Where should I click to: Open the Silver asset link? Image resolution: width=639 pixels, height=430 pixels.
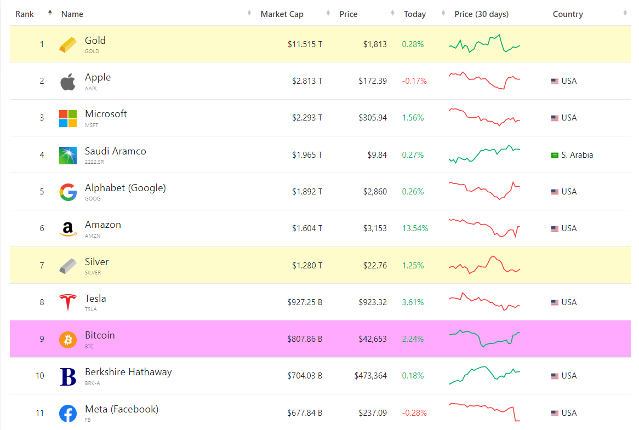coord(96,262)
